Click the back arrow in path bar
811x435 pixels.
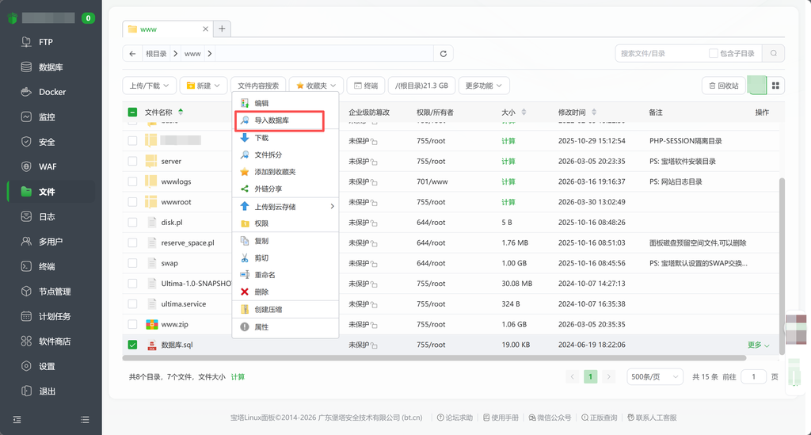coord(132,54)
